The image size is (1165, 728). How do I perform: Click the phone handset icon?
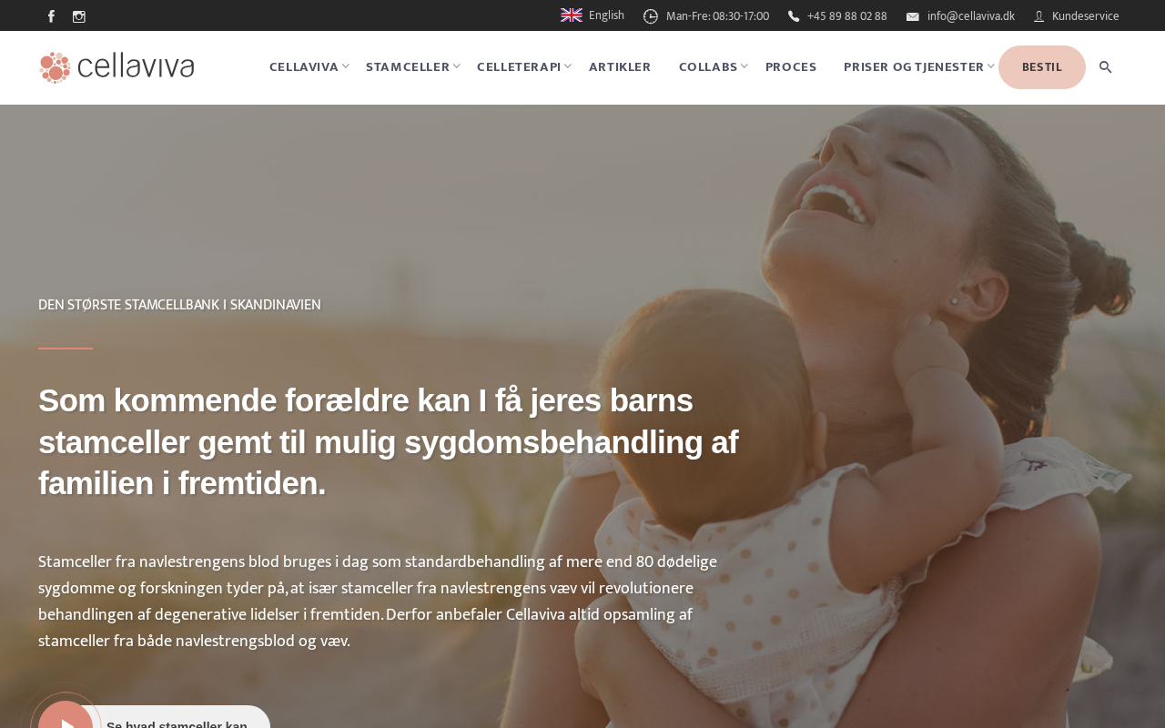pos(794,16)
